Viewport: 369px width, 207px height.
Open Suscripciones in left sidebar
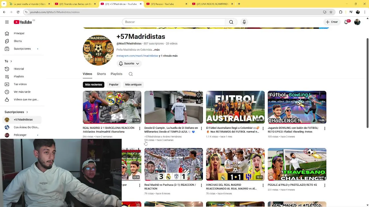[x=22, y=49]
